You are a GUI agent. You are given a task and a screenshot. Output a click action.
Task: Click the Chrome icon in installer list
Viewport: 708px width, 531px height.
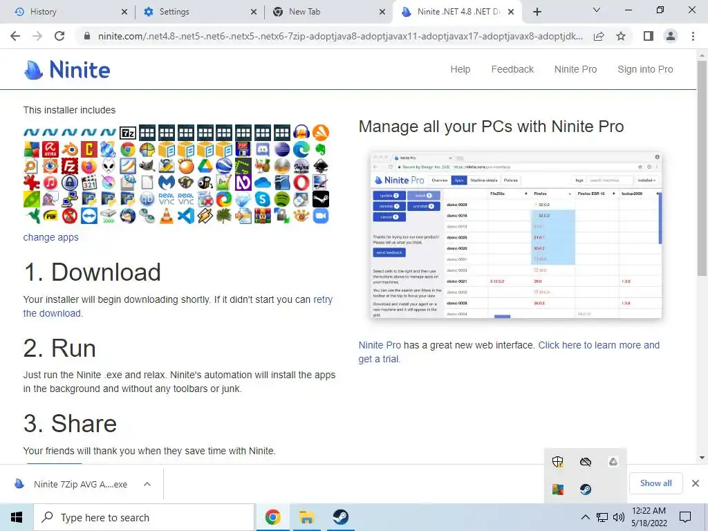pos(128,149)
